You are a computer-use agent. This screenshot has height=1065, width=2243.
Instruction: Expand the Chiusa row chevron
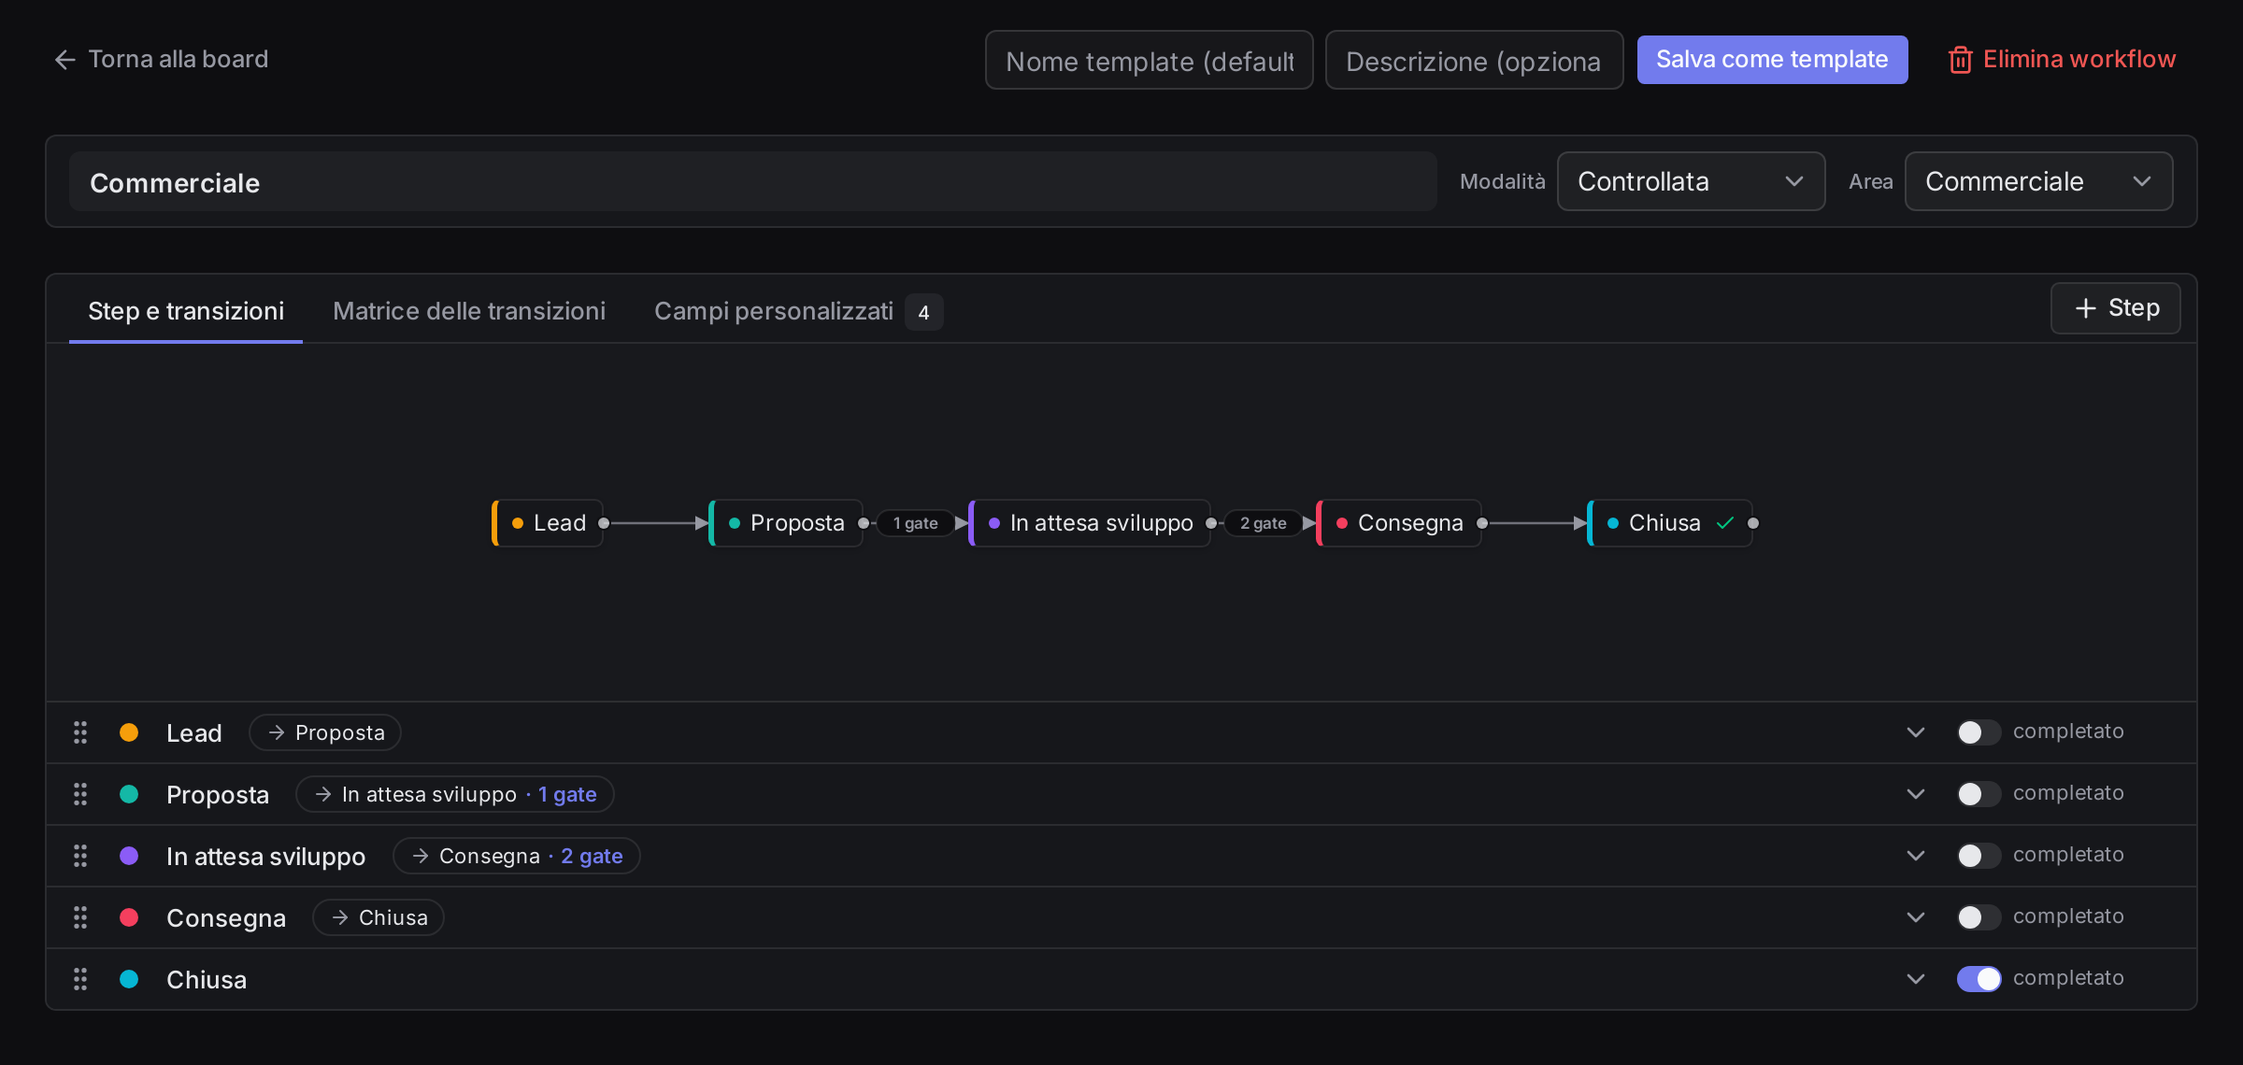click(1915, 979)
